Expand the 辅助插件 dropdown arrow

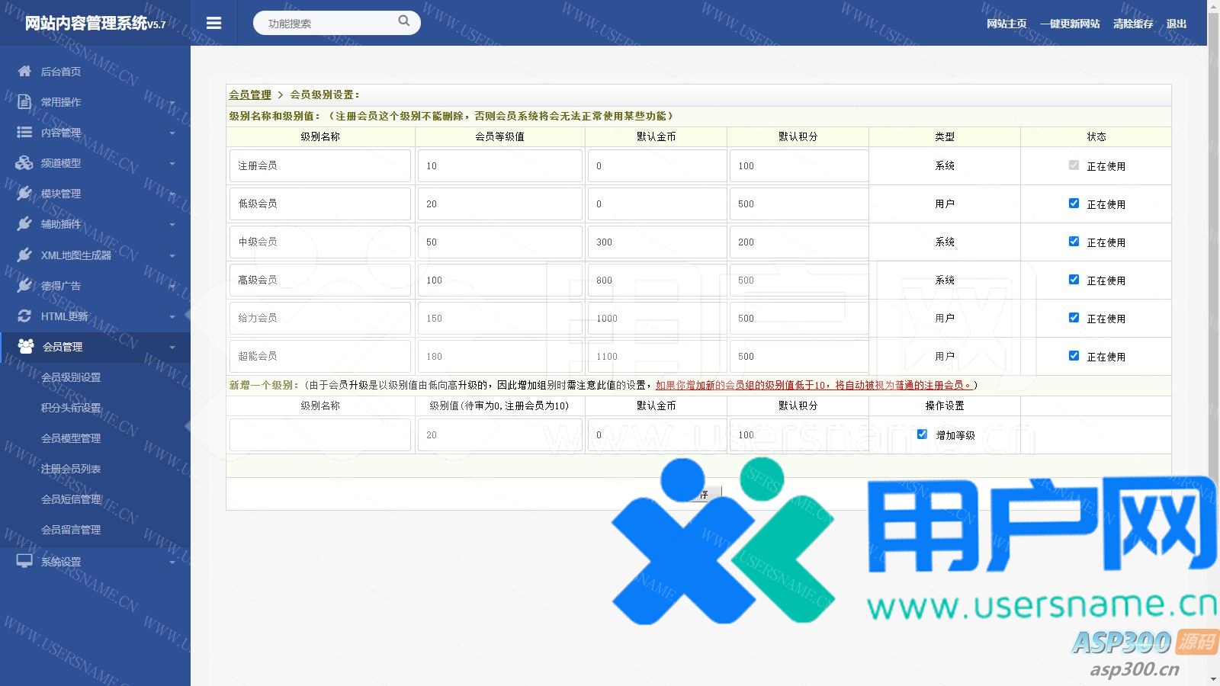click(172, 224)
